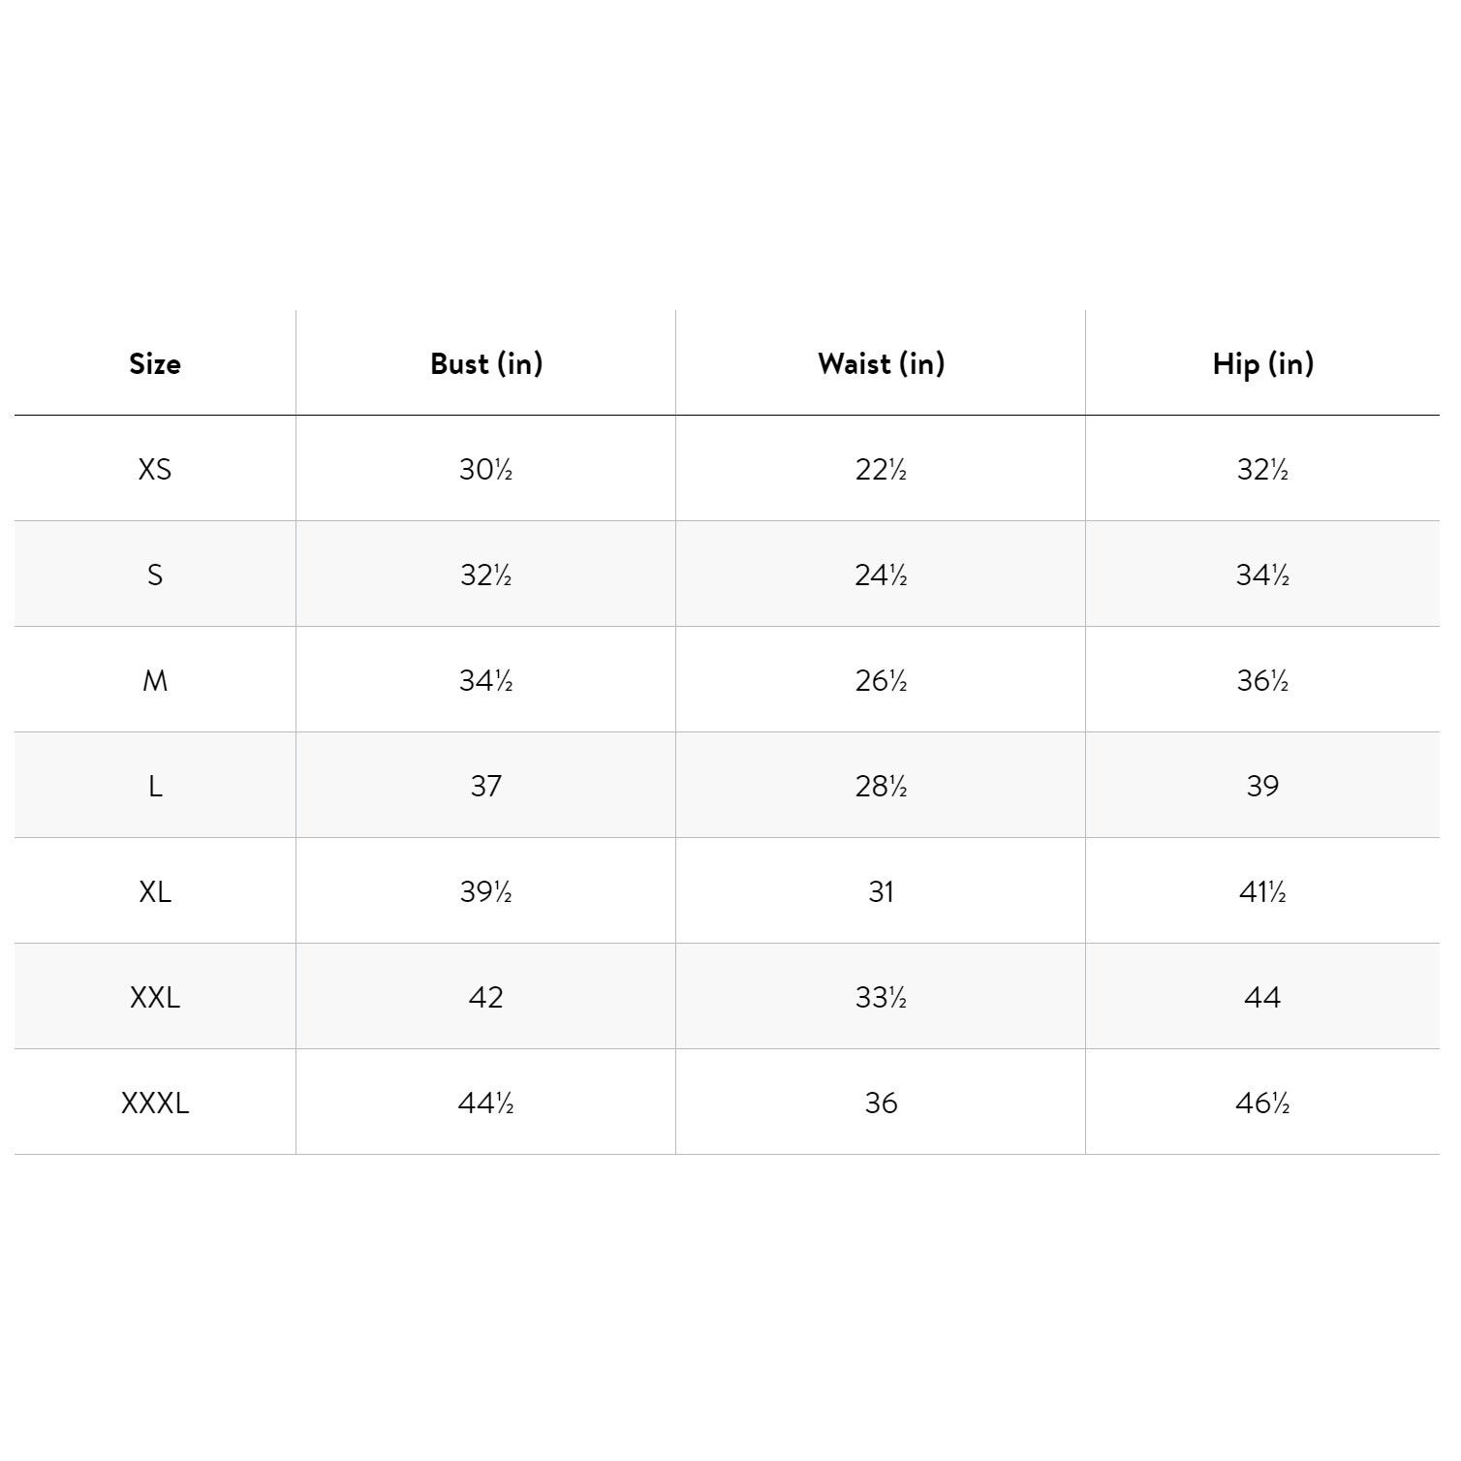Click the Waist (in) column header
Viewport: 1461px width, 1461px height.
tap(881, 363)
